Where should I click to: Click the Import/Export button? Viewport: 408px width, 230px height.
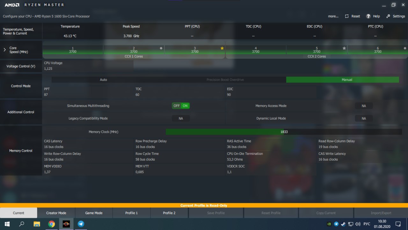381,213
